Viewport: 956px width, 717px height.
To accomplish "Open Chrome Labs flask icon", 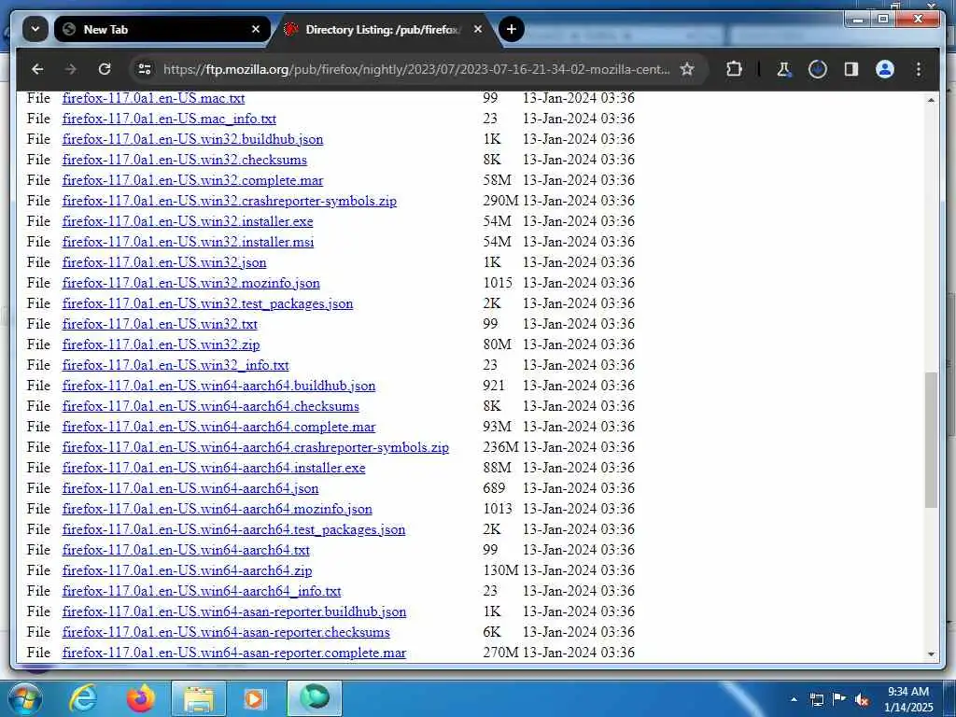I will pos(783,69).
